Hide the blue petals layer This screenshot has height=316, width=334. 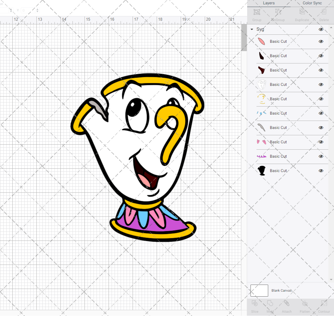pyautogui.click(x=321, y=113)
